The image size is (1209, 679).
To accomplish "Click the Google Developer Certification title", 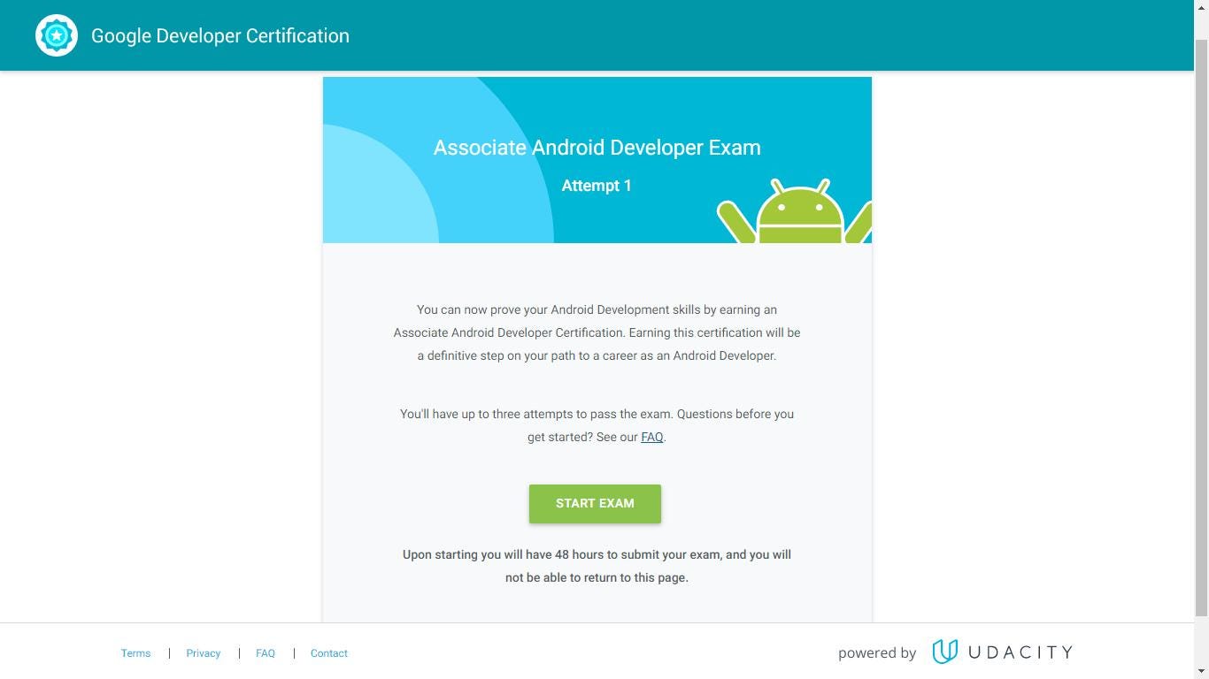I will tap(220, 36).
